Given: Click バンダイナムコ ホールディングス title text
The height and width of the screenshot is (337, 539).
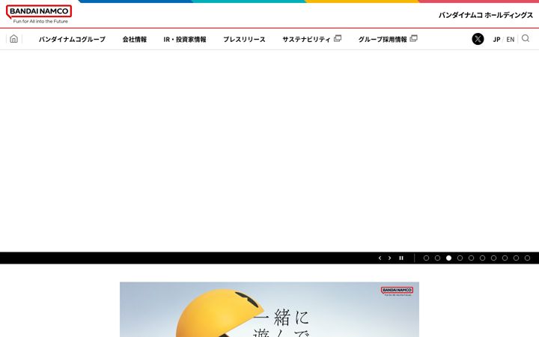Looking at the screenshot, I should point(485,15).
